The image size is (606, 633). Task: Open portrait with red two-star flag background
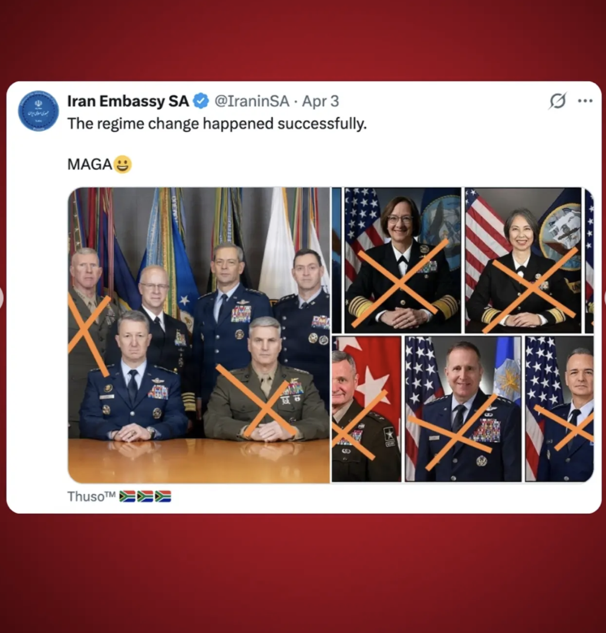pos(366,409)
